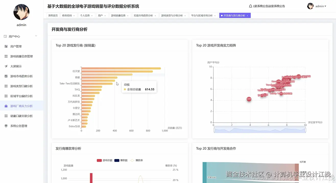The height and width of the screenshot is (183, 336).
Task: Click the 'THQ' axis label
Action: click(x=77, y=90)
